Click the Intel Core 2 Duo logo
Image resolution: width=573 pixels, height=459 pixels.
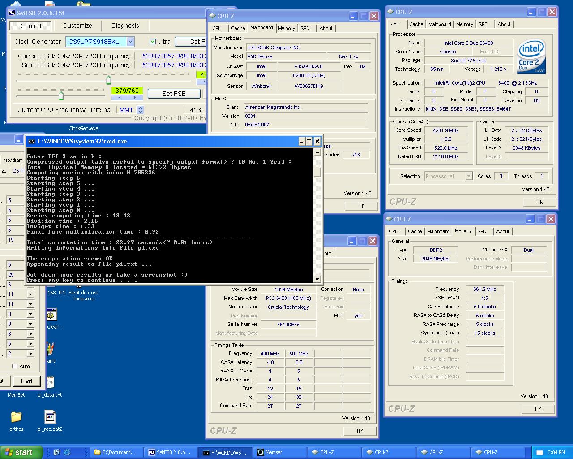532,57
